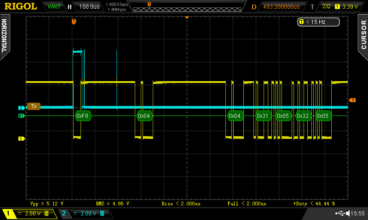Select the green B1 bus decode marker
The image size is (368, 220).
pyautogui.click(x=21, y=115)
